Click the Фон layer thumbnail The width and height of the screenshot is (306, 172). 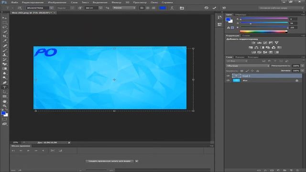coord(236,80)
